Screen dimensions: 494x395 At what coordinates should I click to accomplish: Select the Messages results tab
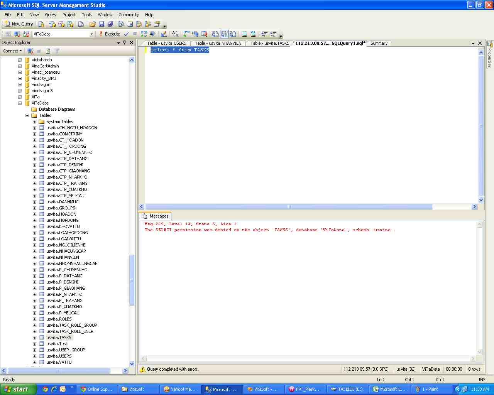click(x=156, y=216)
